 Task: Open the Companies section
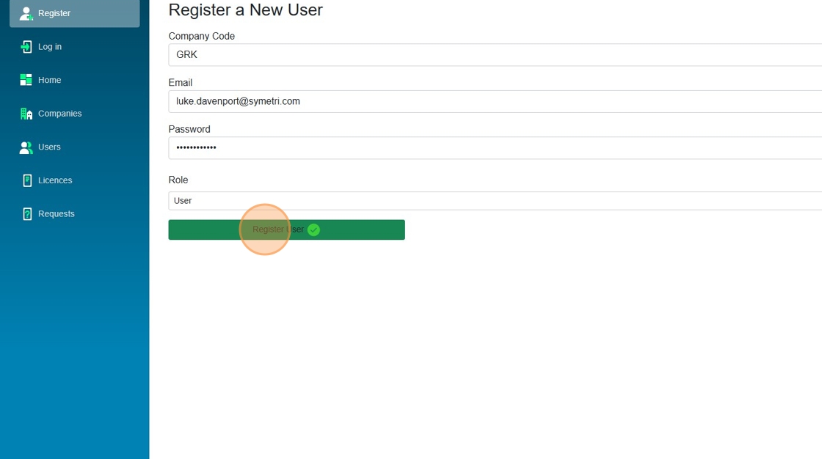[59, 114]
